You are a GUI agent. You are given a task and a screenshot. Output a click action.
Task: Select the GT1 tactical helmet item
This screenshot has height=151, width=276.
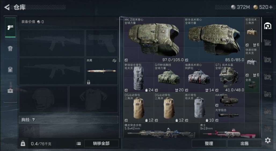pyautogui.click(x=229, y=78)
